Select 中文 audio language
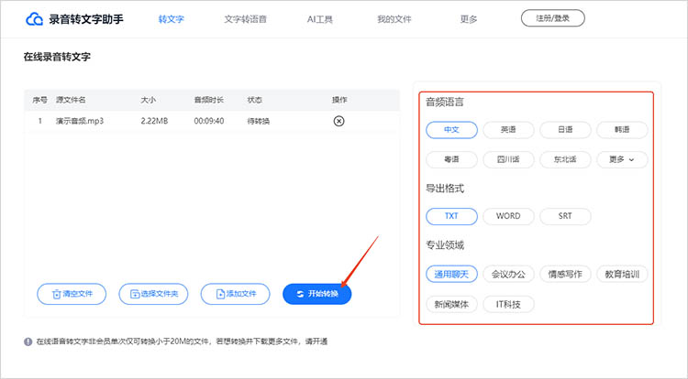This screenshot has width=688, height=379. tap(451, 130)
